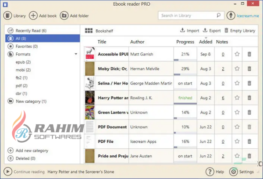Click the Export icon

205,30
